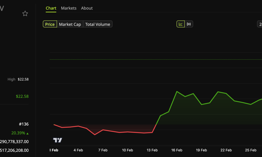The width and height of the screenshot is (262, 157).
Task: Open the About tab
Action: [87, 8]
